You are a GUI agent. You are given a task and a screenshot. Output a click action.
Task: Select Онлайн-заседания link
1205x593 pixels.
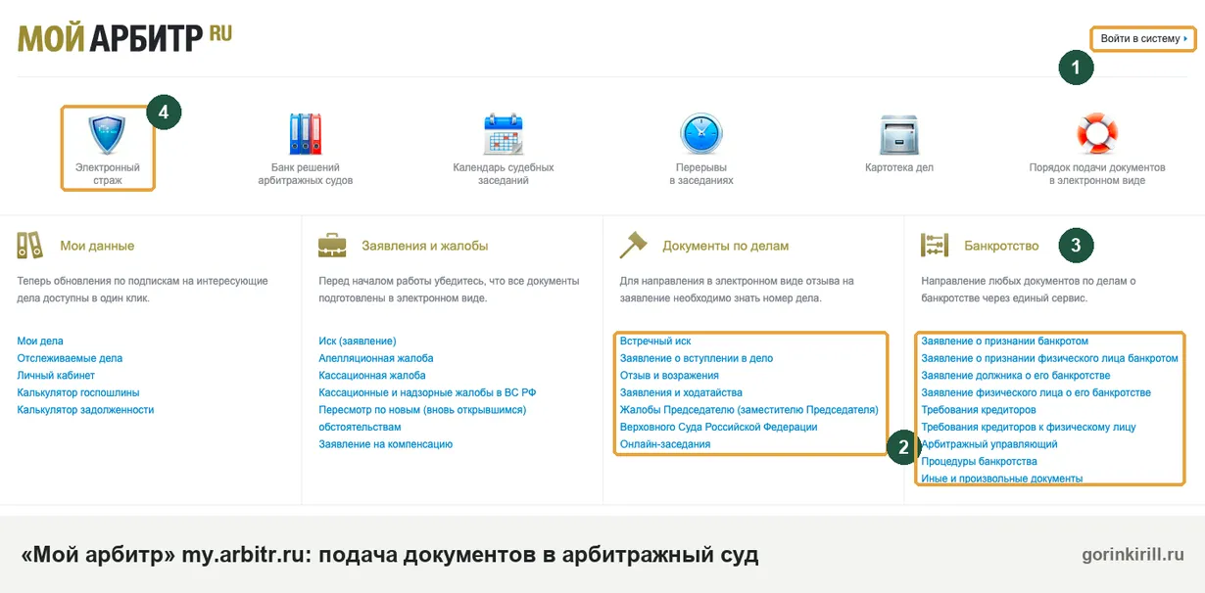pyautogui.click(x=665, y=444)
